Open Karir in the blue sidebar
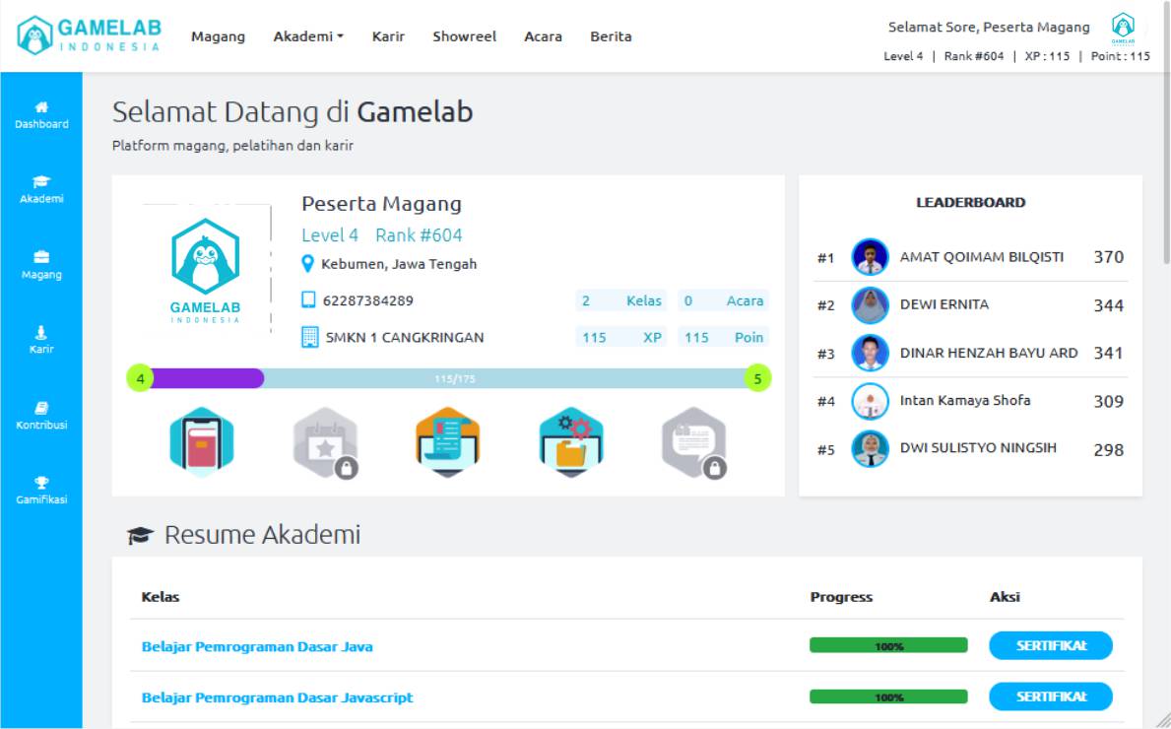 (41, 340)
